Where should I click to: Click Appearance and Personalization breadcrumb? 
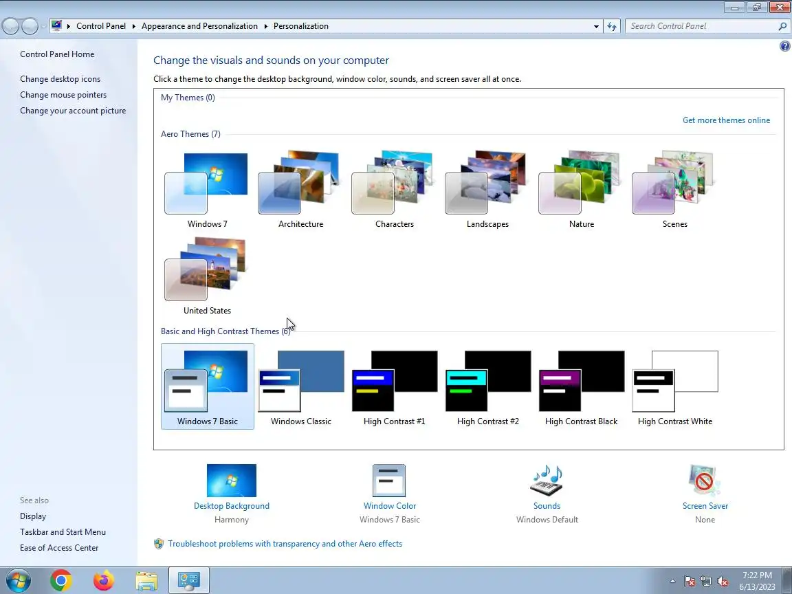[x=199, y=26]
